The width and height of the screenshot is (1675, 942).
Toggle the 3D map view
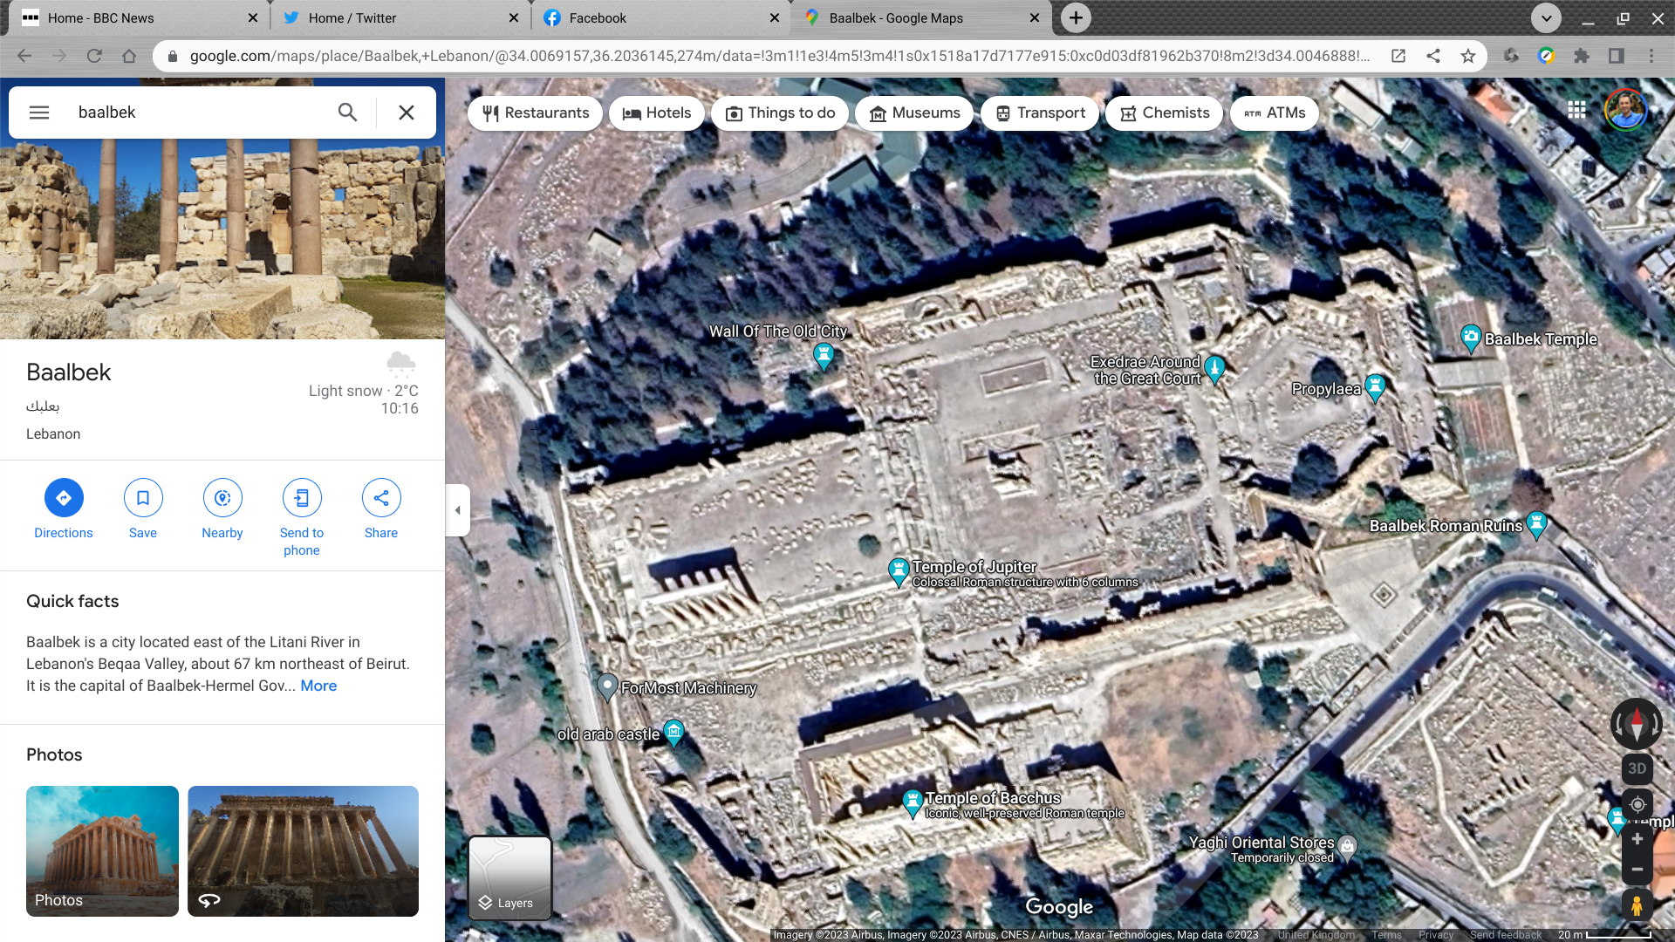coord(1637,768)
